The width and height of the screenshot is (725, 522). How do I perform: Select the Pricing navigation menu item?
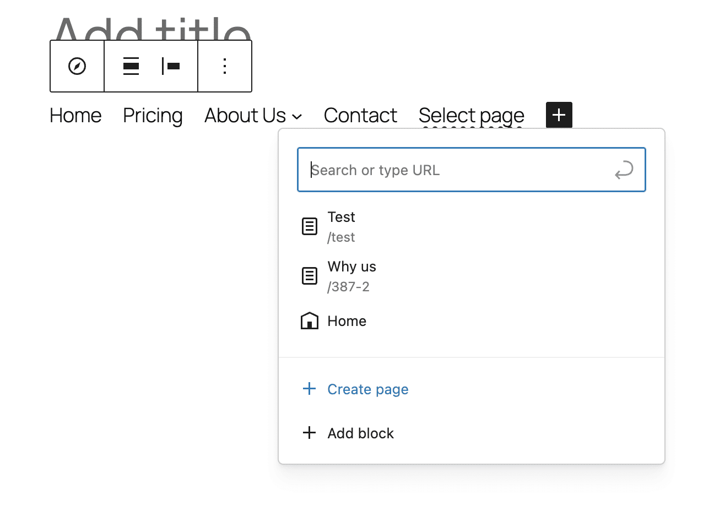click(153, 115)
